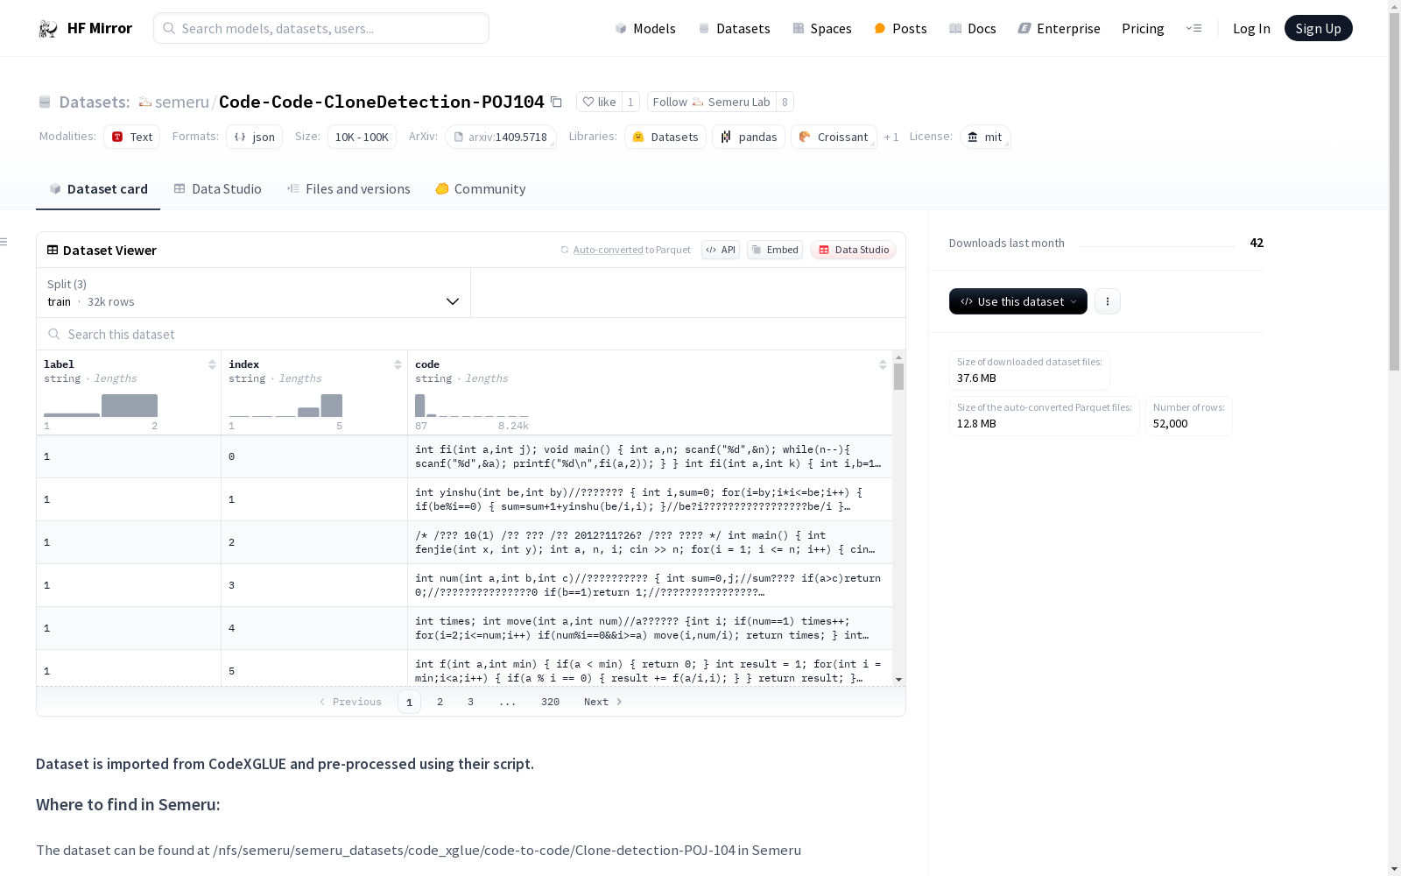Screen dimensions: 1401x876
Task: Select the pandas library tag
Action: click(x=749, y=137)
